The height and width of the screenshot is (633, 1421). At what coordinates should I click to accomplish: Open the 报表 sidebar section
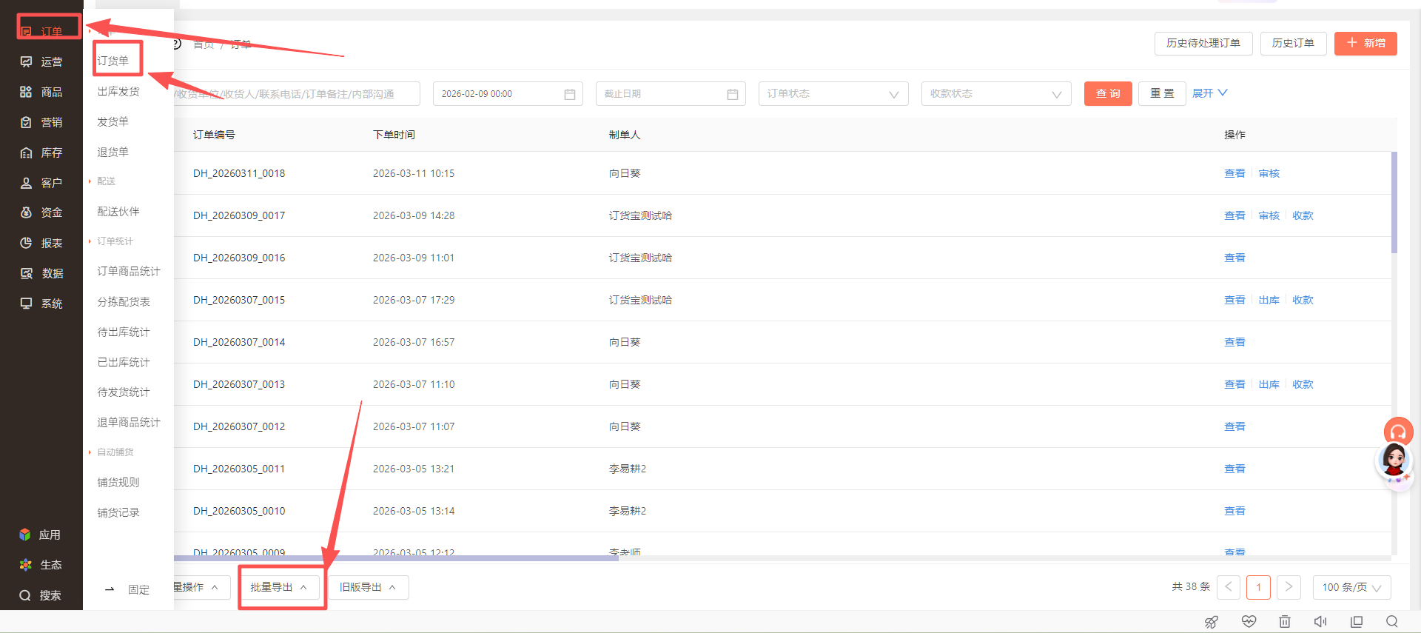point(41,243)
